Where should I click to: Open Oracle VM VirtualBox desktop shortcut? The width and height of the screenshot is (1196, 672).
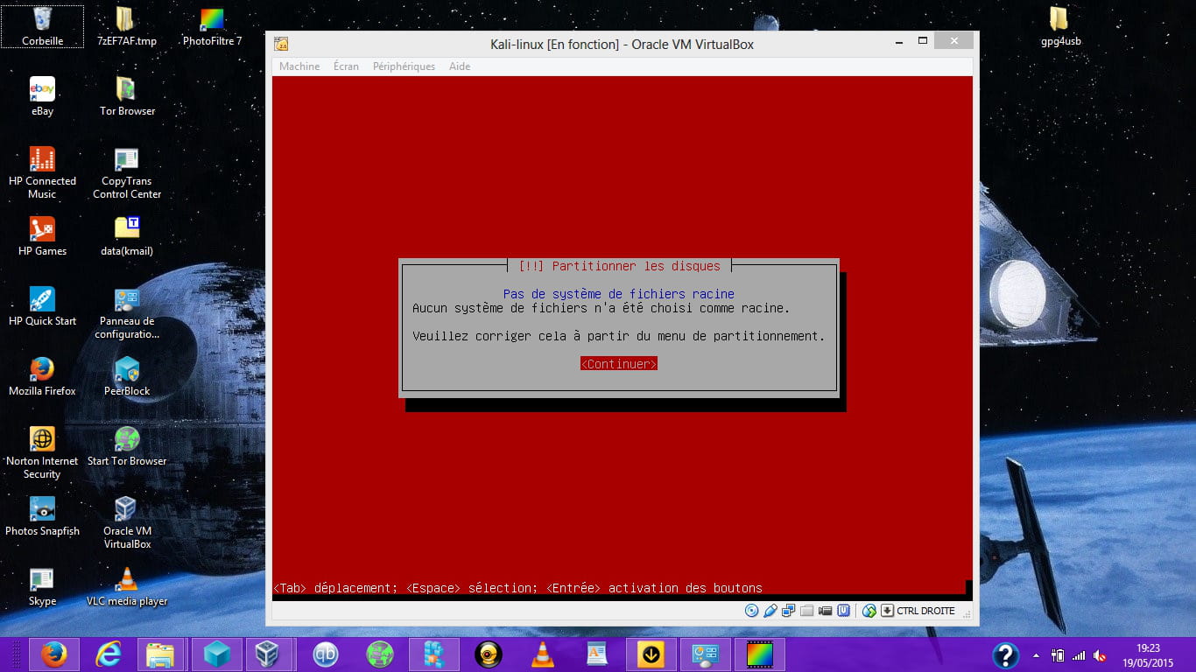point(127,521)
